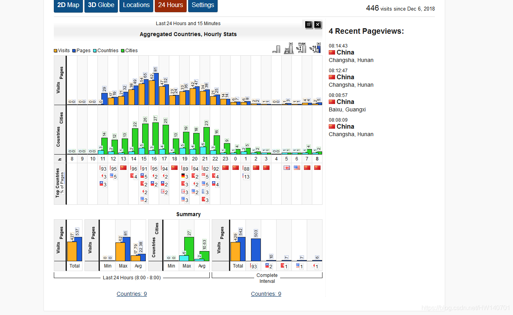Screen dimensions: 513x315
Task: Click the "Top Countries" row label
Action: [58, 183]
